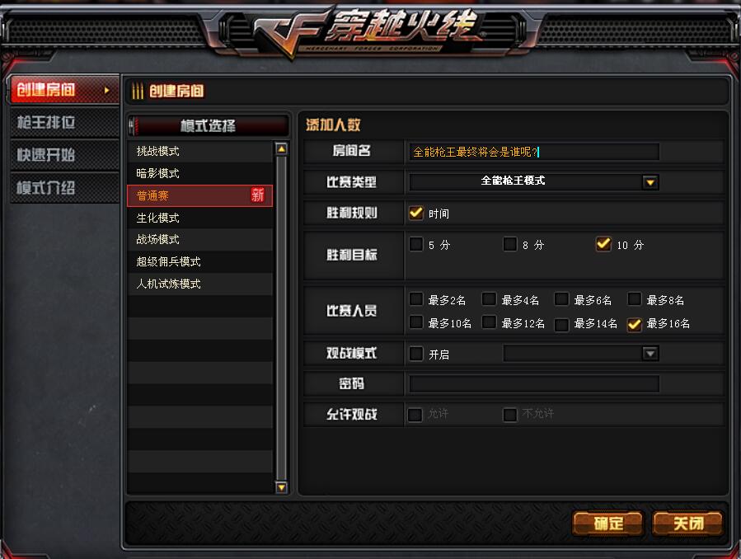
Task: Click the arrow icon beside 创建房间 tab
Action: point(107,90)
